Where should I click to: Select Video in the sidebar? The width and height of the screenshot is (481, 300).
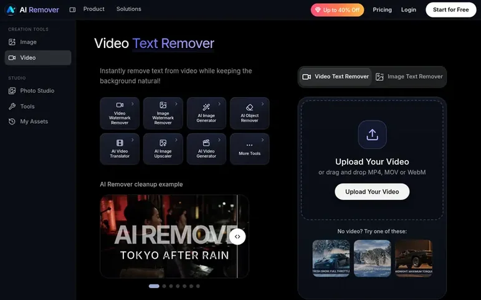click(x=38, y=58)
